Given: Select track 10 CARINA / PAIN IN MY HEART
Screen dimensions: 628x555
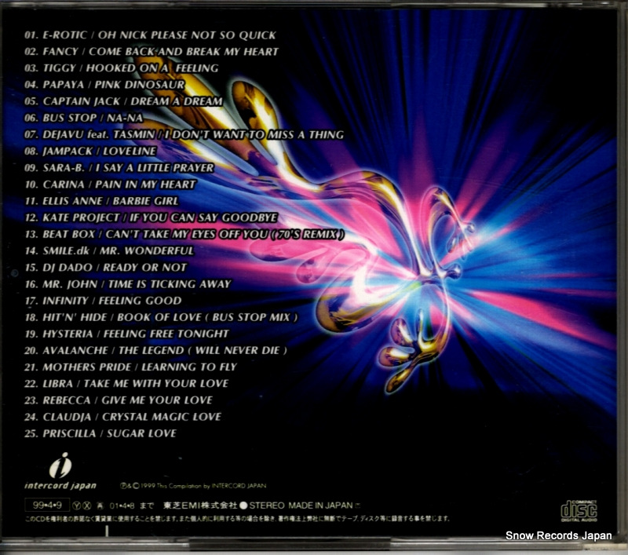Looking at the screenshot, I should click(110, 184).
